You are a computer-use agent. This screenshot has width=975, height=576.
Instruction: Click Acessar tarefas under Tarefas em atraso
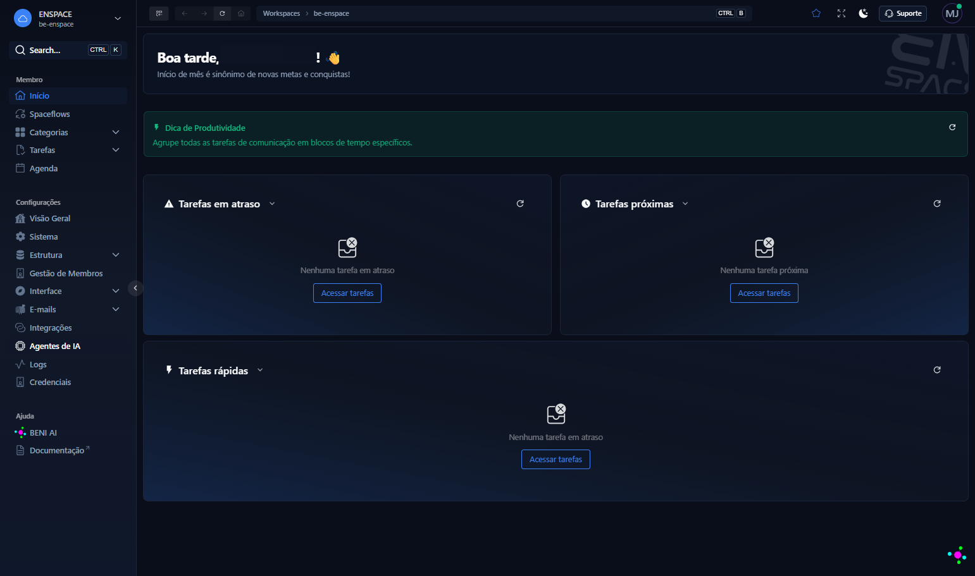point(347,293)
